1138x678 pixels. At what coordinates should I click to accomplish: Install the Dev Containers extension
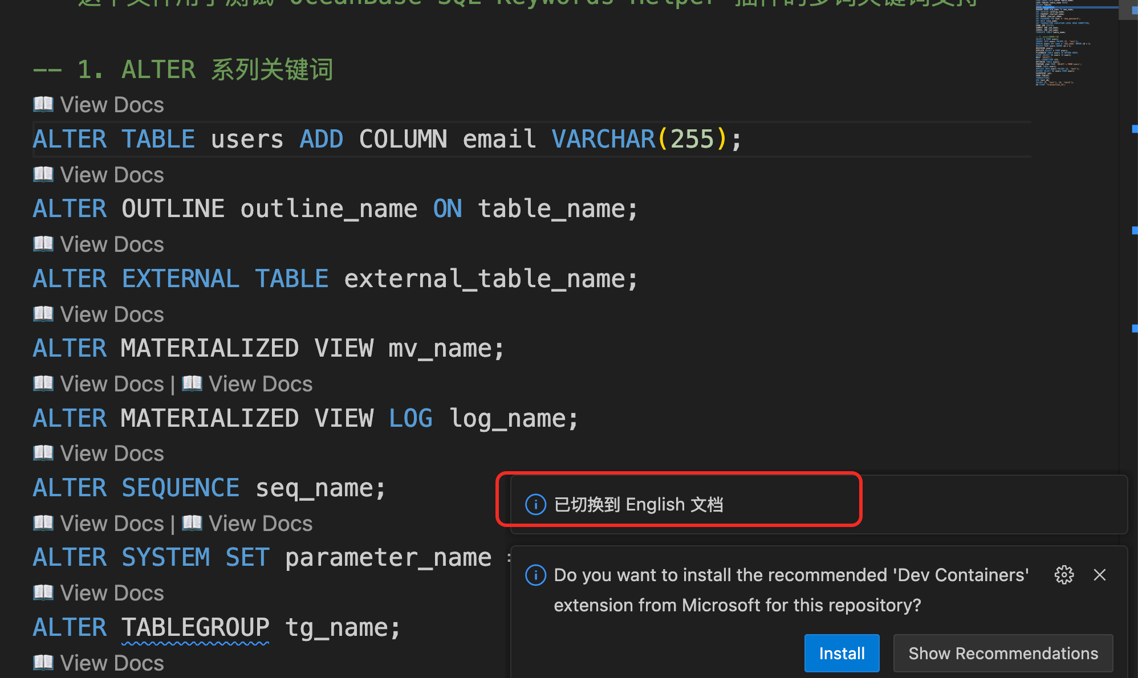(842, 653)
